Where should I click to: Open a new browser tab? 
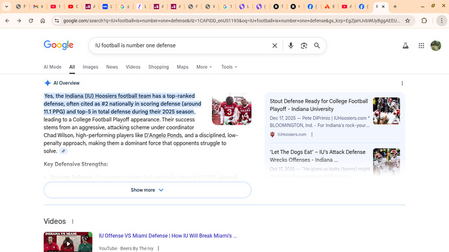(x=395, y=6)
